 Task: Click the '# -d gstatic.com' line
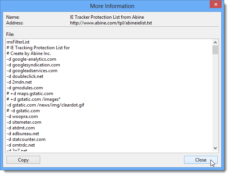pyautogui.click(x=23, y=111)
